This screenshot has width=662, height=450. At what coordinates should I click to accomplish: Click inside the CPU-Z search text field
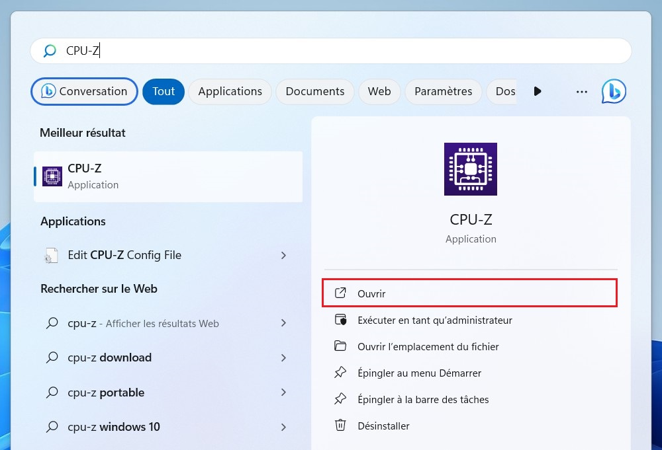(x=331, y=51)
